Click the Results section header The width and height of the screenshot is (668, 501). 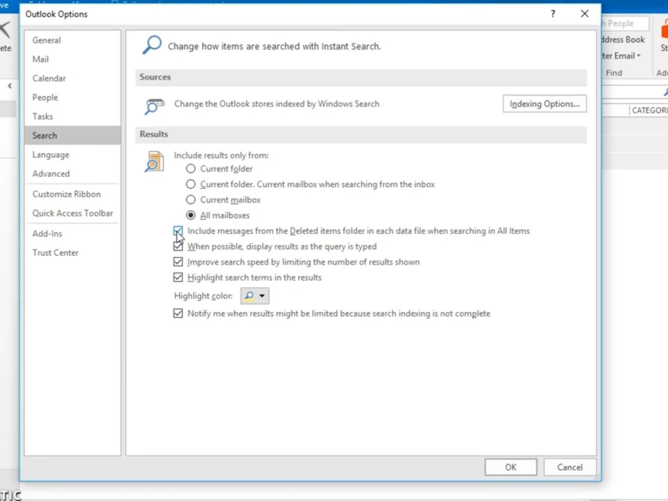click(x=361, y=135)
